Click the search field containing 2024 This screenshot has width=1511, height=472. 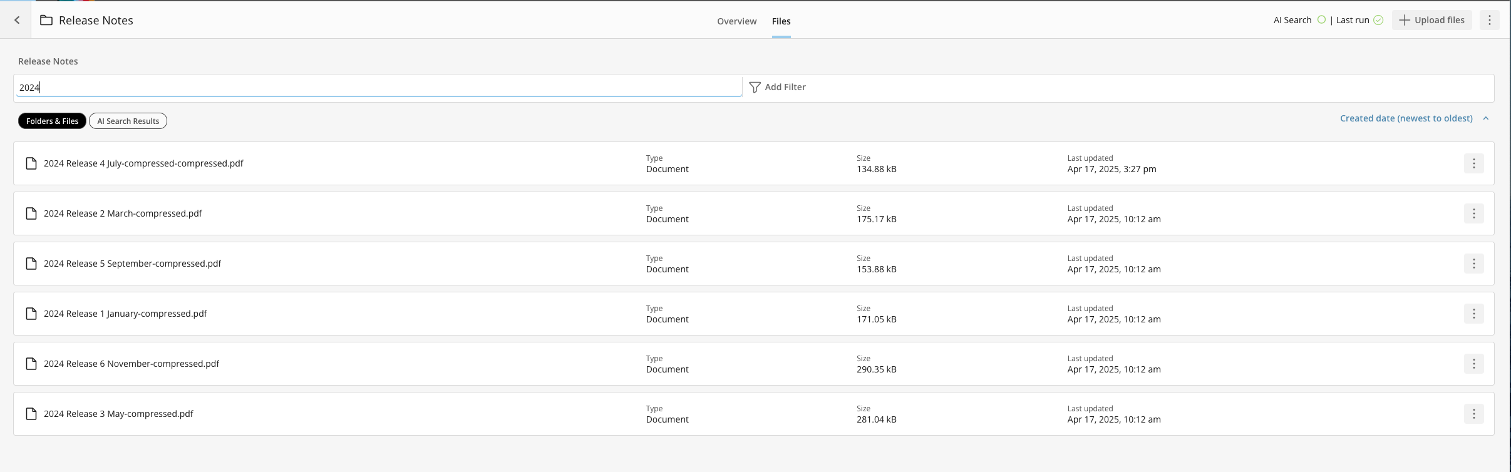click(x=378, y=87)
